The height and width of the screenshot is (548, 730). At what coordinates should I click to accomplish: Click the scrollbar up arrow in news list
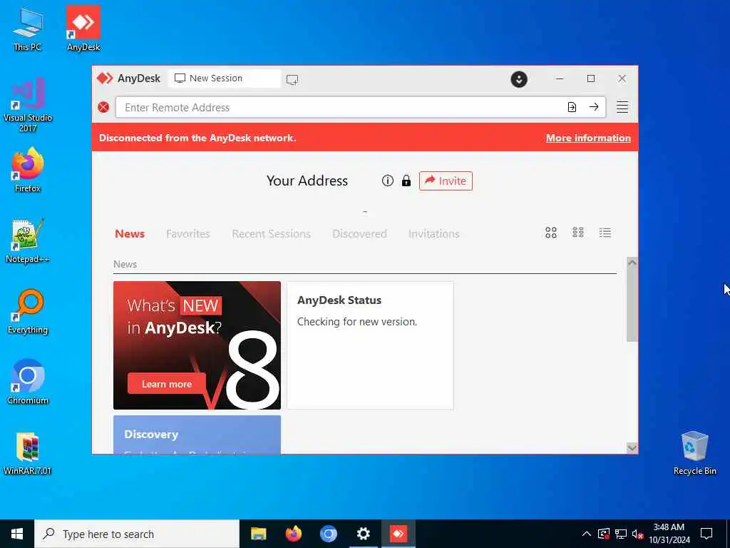pyautogui.click(x=632, y=263)
